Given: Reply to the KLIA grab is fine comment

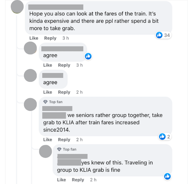Looking at the screenshot, I should tap(78, 180).
